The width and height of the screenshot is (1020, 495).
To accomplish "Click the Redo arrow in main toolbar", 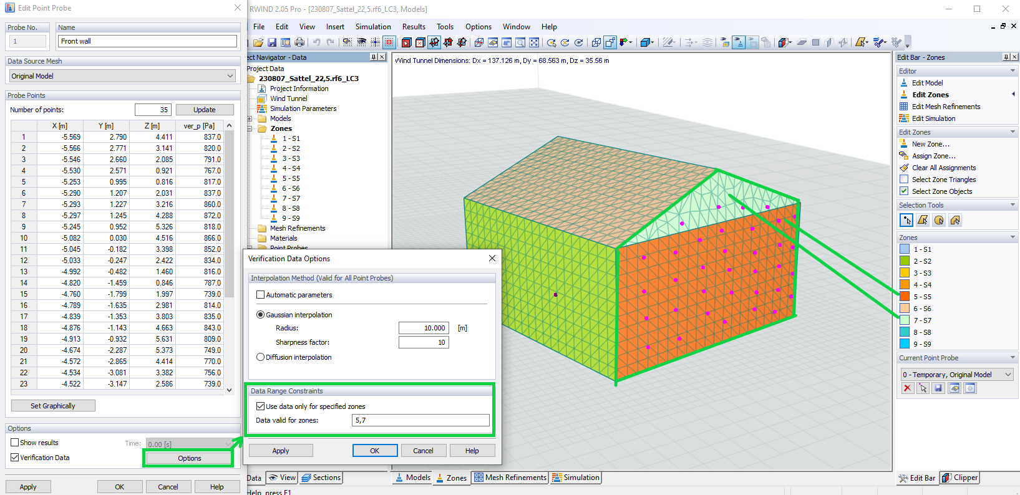I will click(x=330, y=42).
